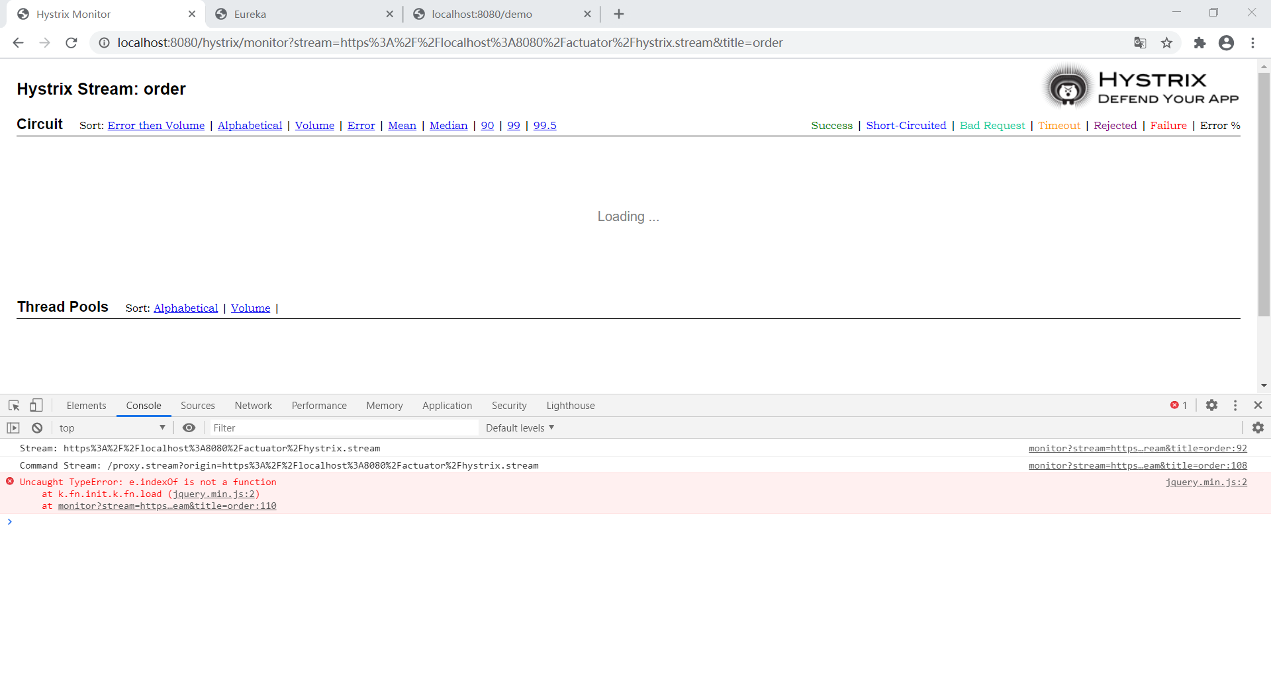This screenshot has width=1271, height=681.
Task: Open source link monitor order:108
Action: point(1138,466)
